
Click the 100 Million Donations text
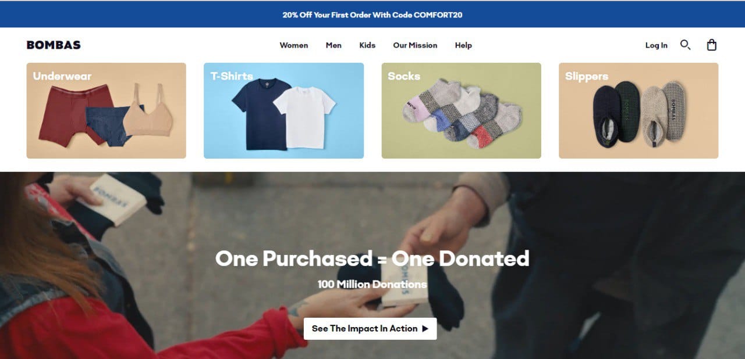point(372,285)
